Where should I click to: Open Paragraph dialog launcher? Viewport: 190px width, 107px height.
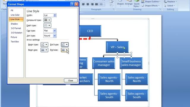[114, 9]
